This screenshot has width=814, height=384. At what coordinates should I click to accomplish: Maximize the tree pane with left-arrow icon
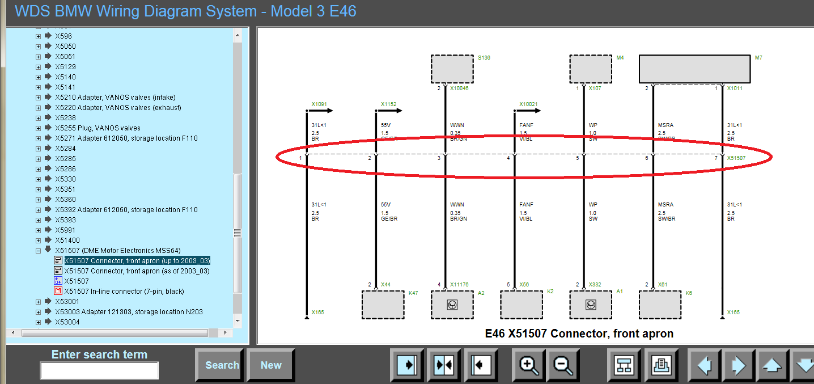480,365
